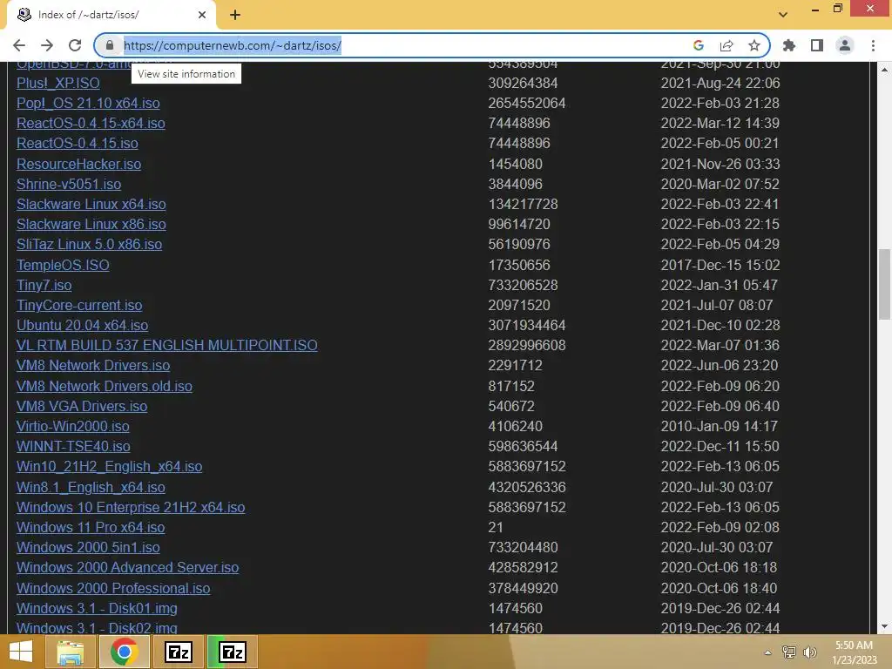892x669 pixels.
Task: View site information via the lock icon
Action: click(x=110, y=45)
